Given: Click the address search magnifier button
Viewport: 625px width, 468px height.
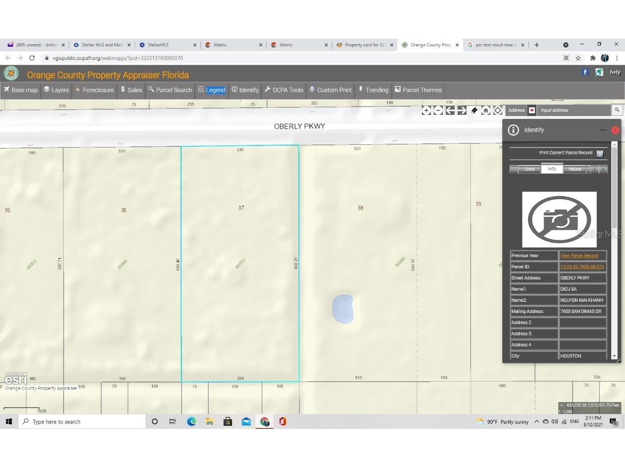Looking at the screenshot, I should point(617,110).
